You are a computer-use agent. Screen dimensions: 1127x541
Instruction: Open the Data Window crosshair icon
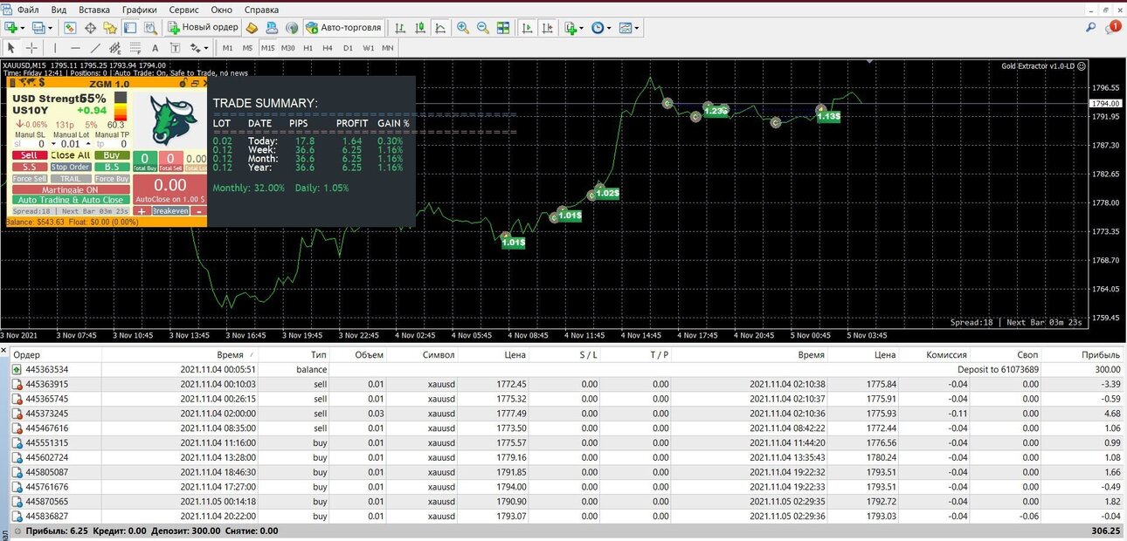click(90, 28)
